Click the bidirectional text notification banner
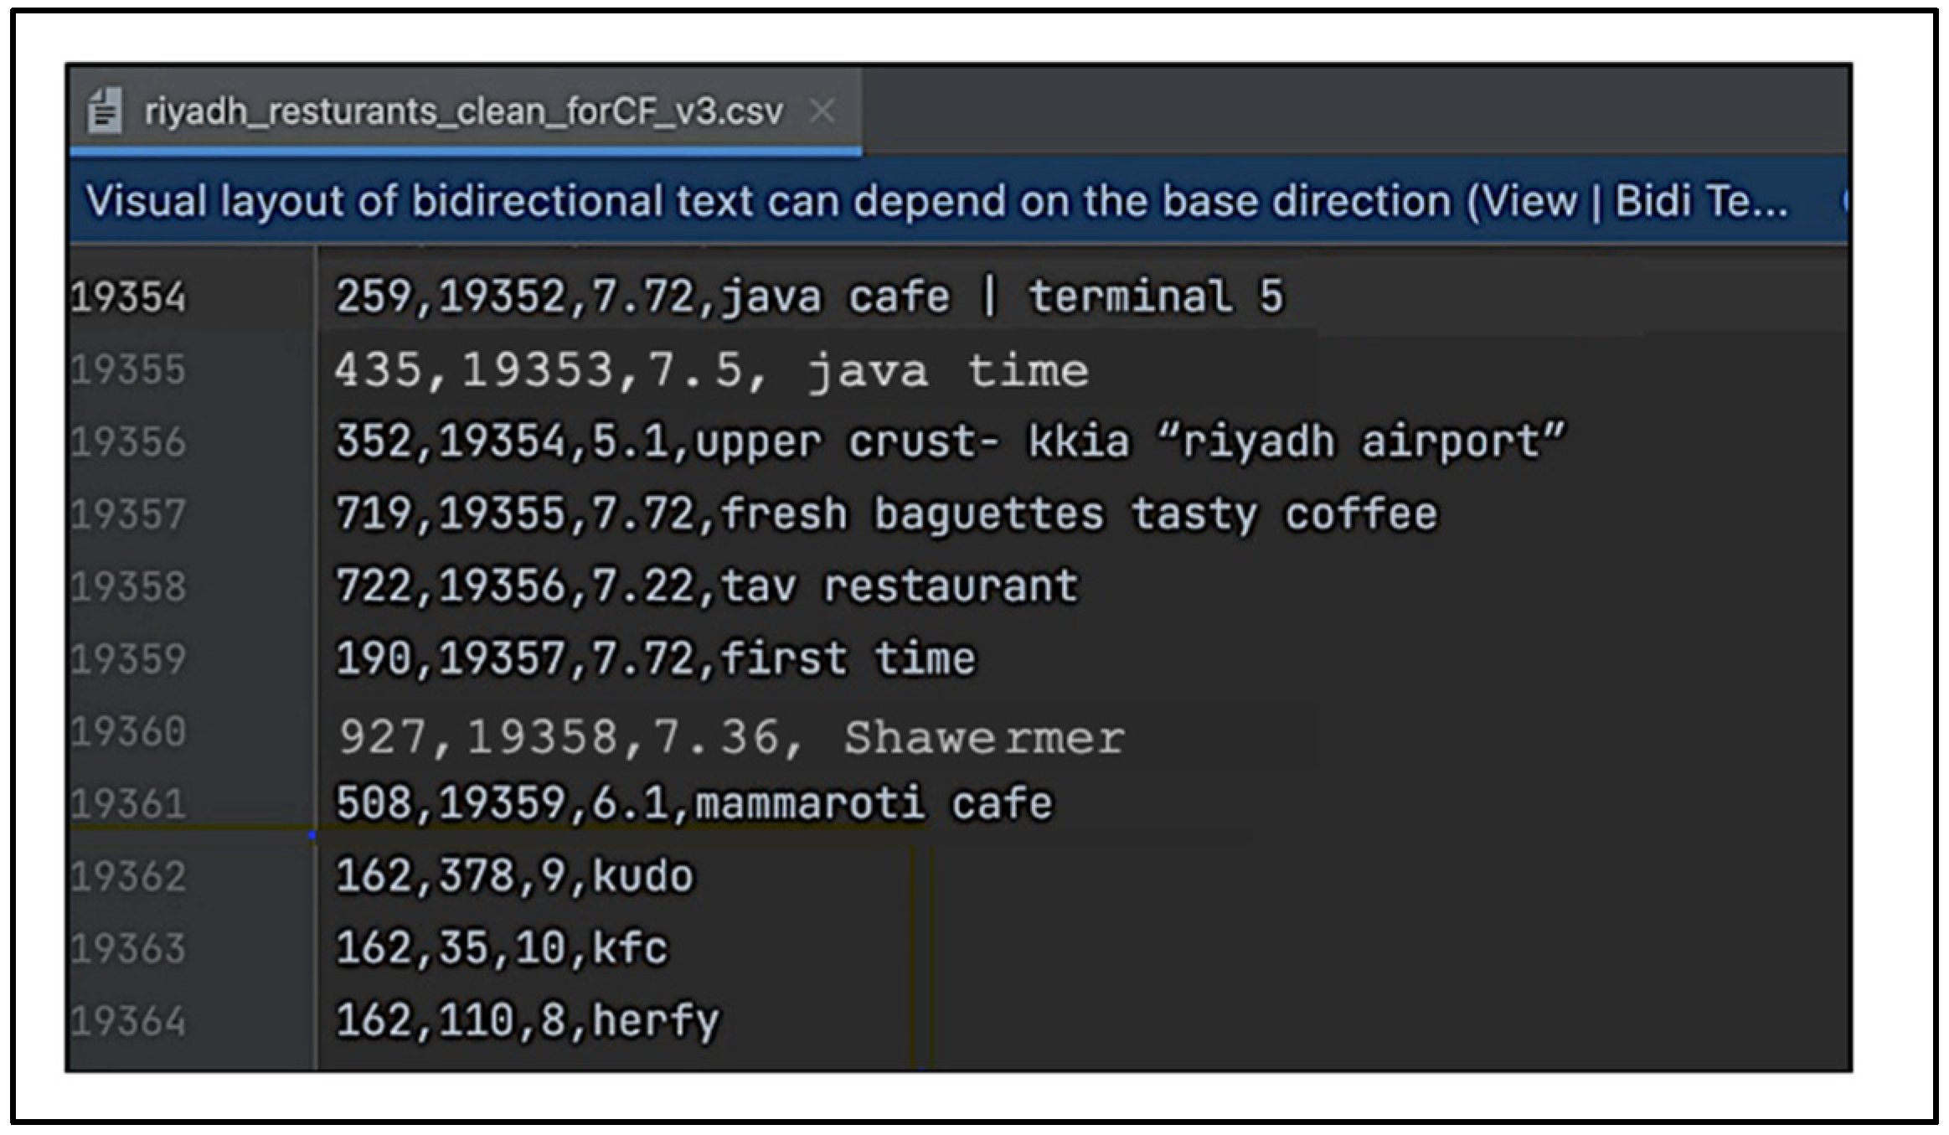1949x1135 pixels. pyautogui.click(x=936, y=202)
